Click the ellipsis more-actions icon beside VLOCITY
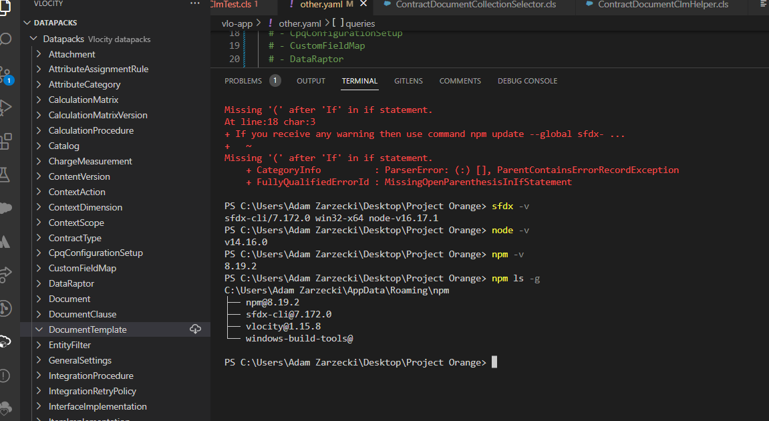Screen dimensions: 769x421 click(x=194, y=4)
